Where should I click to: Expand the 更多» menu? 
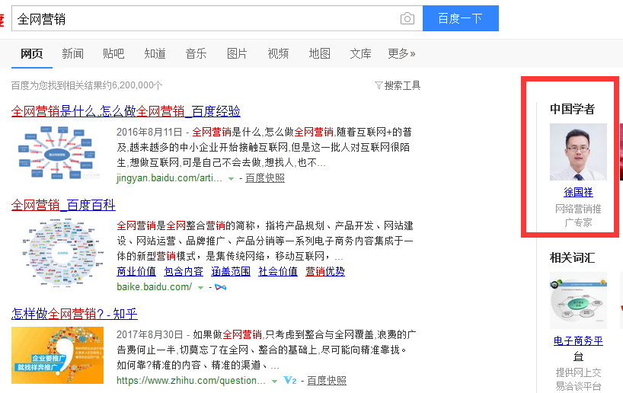pyautogui.click(x=401, y=53)
